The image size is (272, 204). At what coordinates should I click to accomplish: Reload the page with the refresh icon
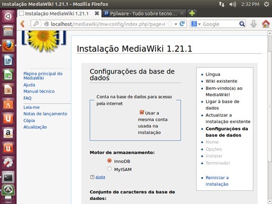(182, 24)
